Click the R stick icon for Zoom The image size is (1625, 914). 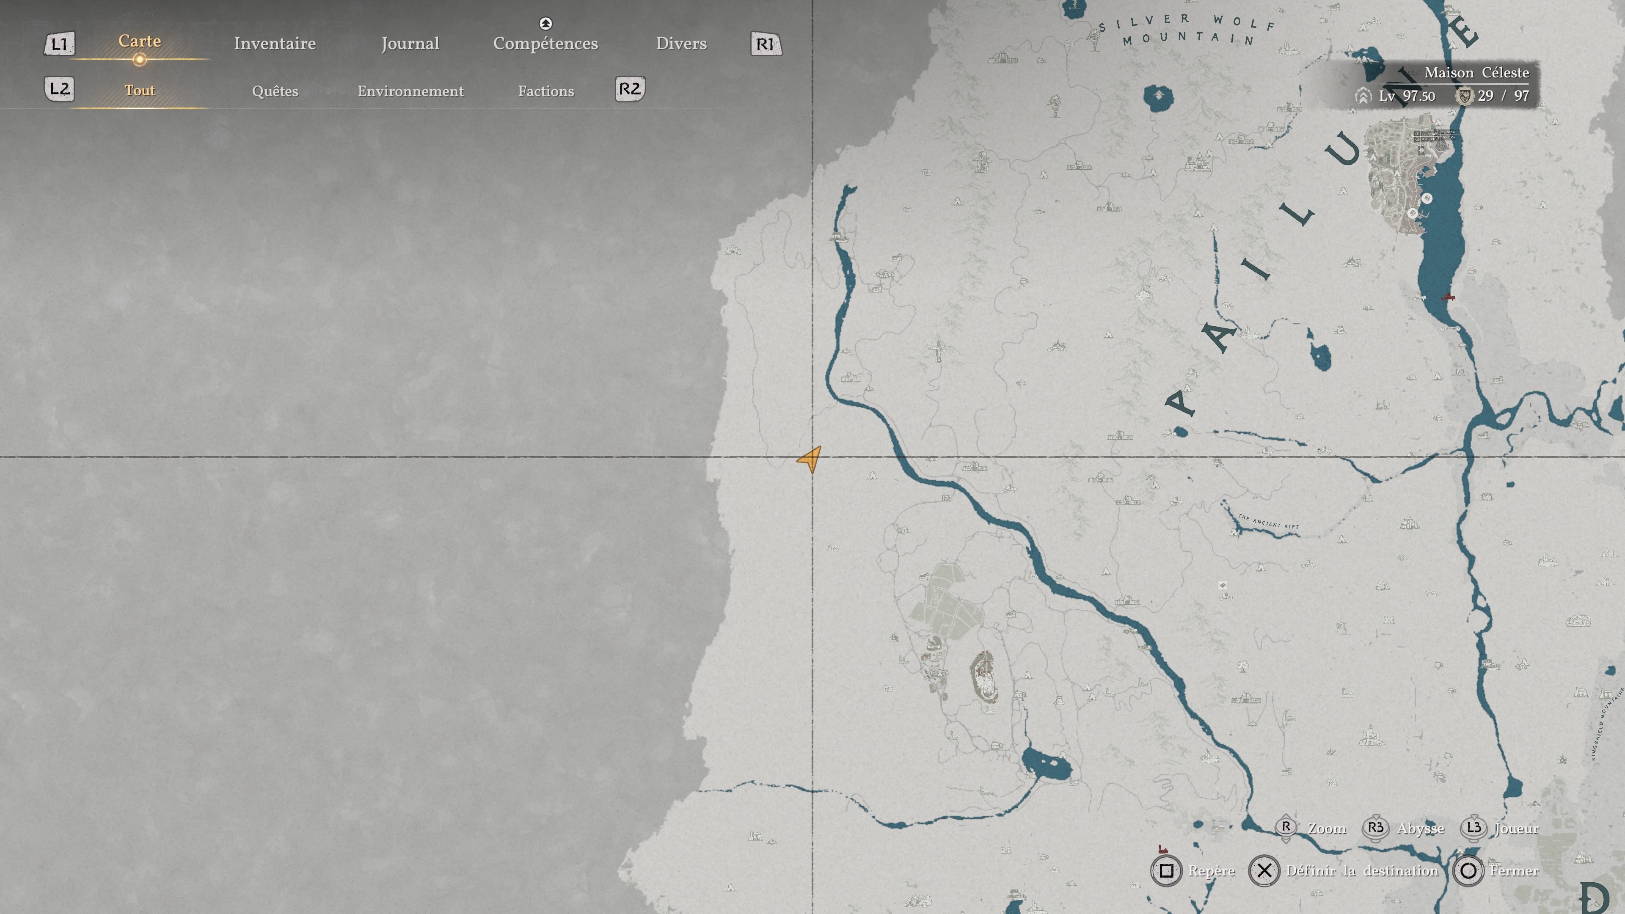(x=1286, y=828)
